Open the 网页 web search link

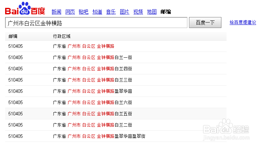click(x=70, y=12)
